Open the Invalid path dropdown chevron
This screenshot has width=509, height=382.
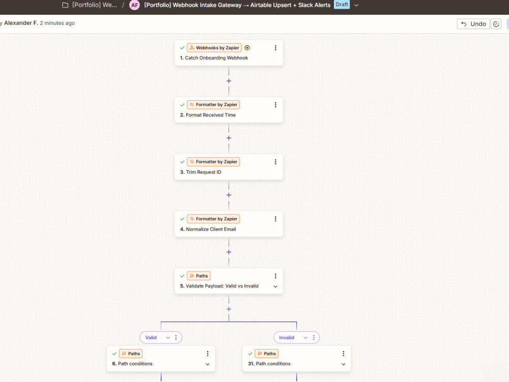pyautogui.click(x=305, y=338)
